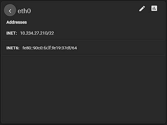Click the gap between pencil and chart icons

point(148,8)
